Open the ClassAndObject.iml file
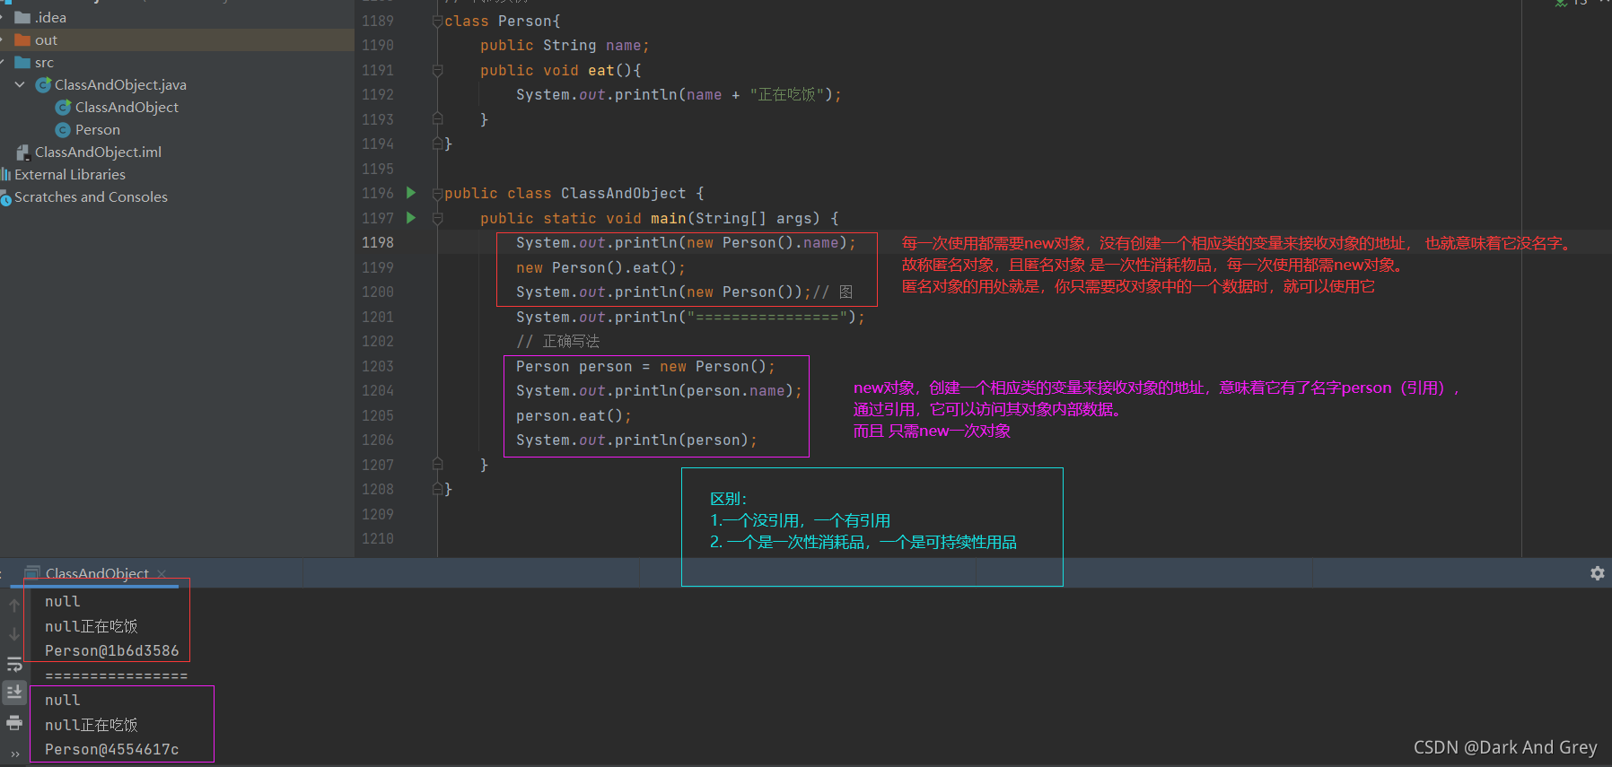Viewport: 1612px width, 767px height. click(98, 152)
